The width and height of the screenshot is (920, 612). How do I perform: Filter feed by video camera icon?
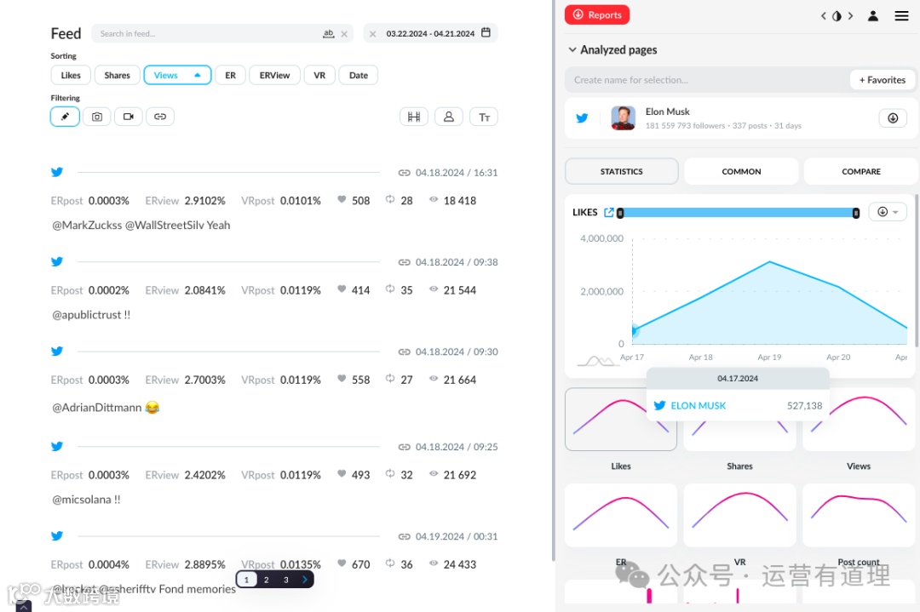pyautogui.click(x=128, y=117)
